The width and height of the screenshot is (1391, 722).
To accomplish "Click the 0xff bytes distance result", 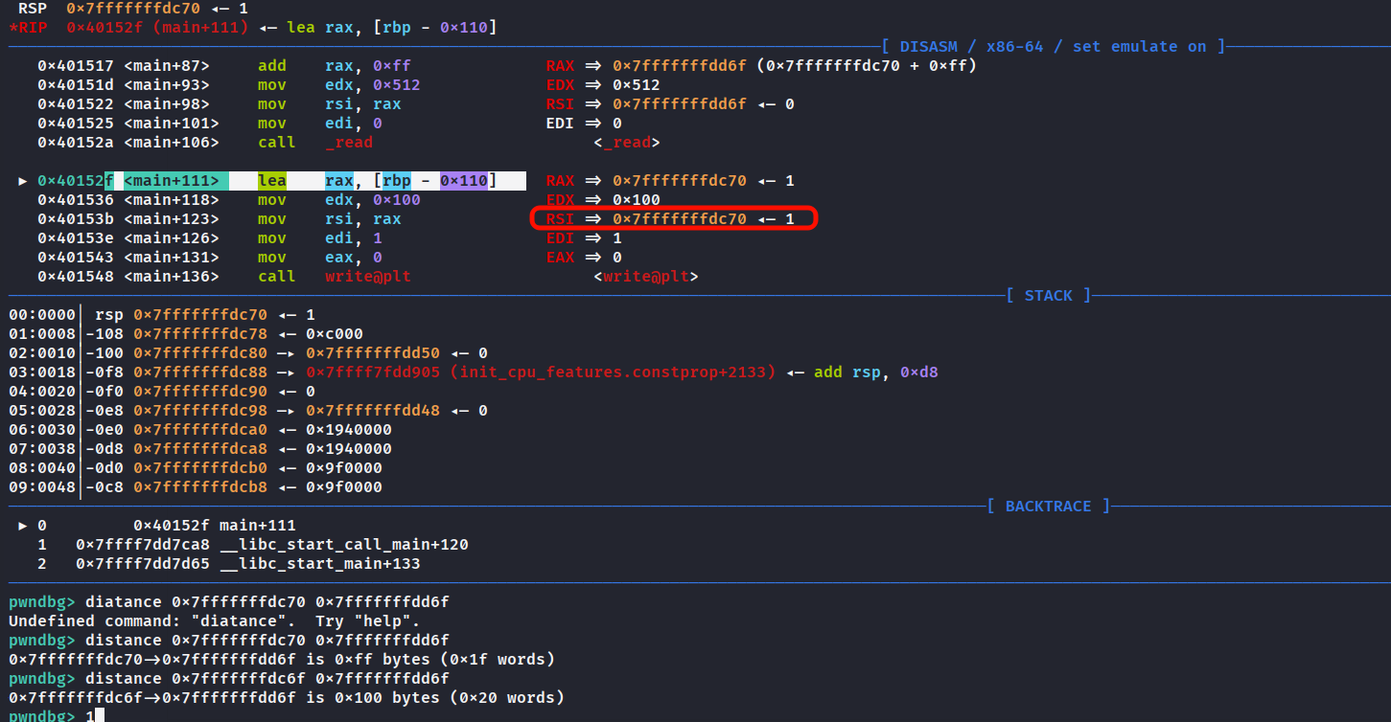I will (x=282, y=659).
